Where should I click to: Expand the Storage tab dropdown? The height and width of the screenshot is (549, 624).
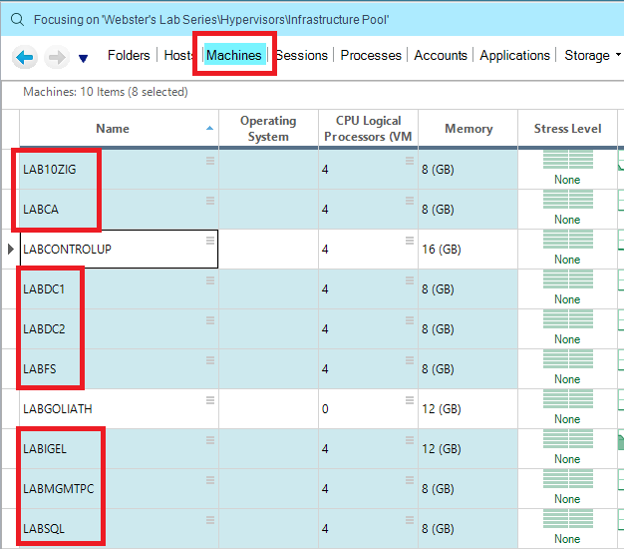[619, 56]
